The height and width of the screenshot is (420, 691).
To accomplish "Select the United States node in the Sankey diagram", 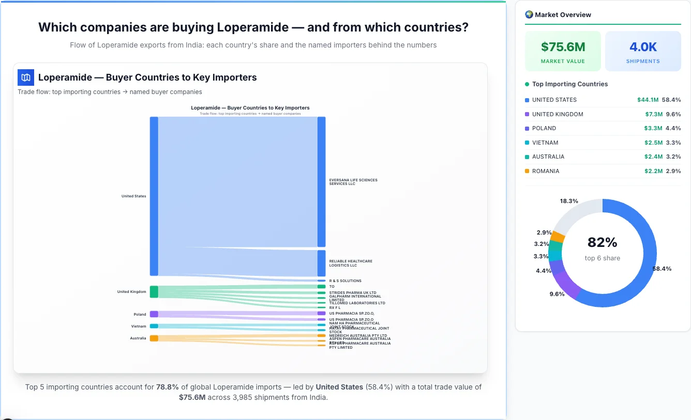I will coord(153,196).
